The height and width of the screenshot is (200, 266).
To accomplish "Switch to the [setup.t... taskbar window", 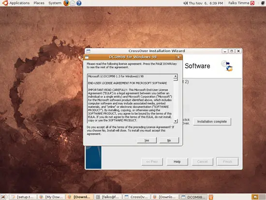I will pyautogui.click(x=23, y=197).
